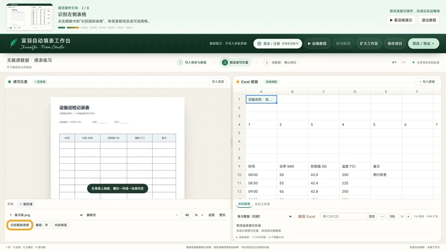Click 退出教程 to exit the tutorial
Screen dimensions: 446x251
[429, 20]
